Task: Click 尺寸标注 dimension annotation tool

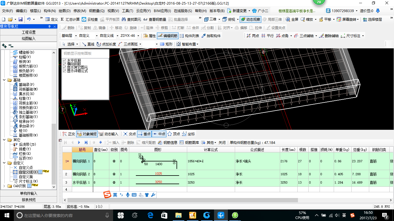Action: coord(352,36)
